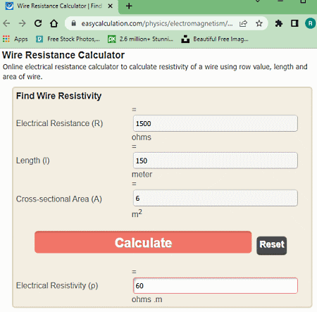The height and width of the screenshot is (312, 317).
Task: Open a new browser tab
Action: pyautogui.click(x=129, y=6)
